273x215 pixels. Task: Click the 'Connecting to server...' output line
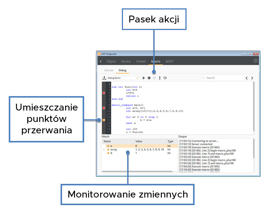click(x=199, y=141)
